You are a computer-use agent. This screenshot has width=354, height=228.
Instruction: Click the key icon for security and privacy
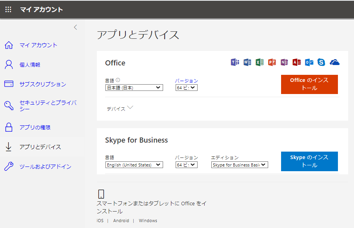[9, 105]
